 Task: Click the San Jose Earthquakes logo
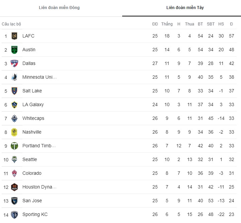(x=14, y=201)
